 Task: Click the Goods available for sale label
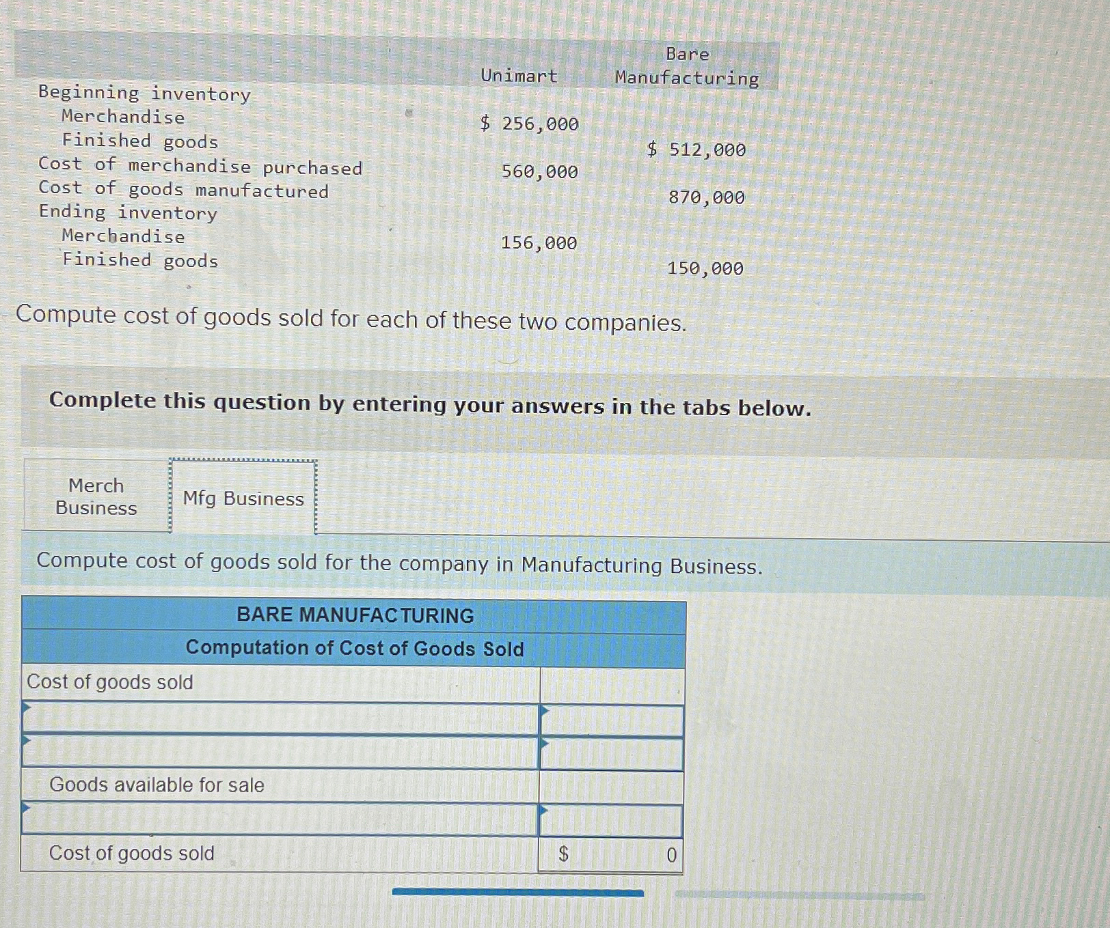click(x=157, y=785)
